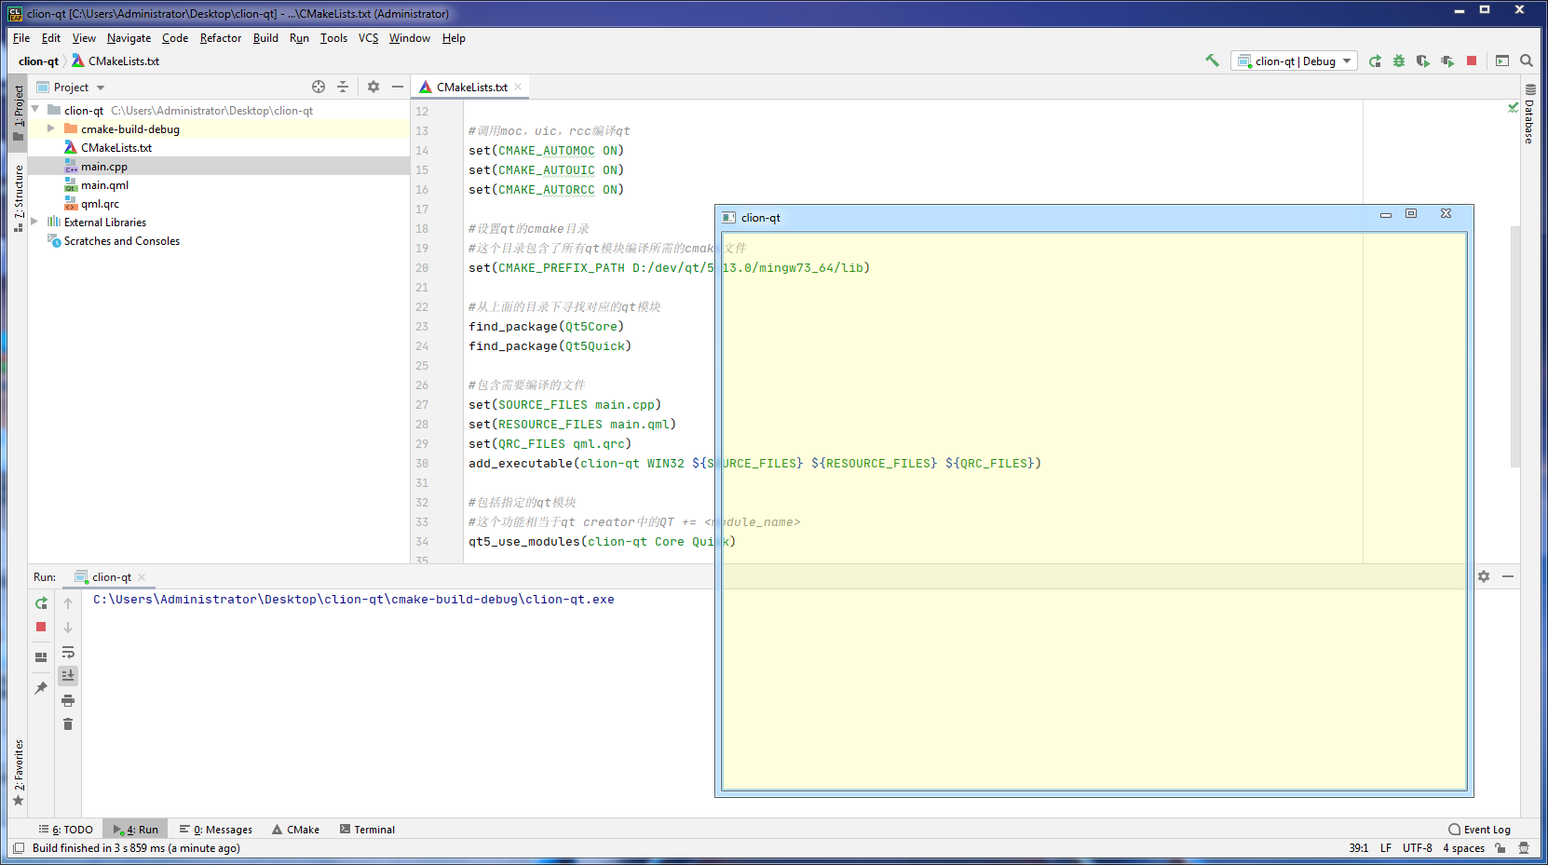Toggle the 1: Project side tab
Viewport: 1548px width, 865px height.
(19, 114)
